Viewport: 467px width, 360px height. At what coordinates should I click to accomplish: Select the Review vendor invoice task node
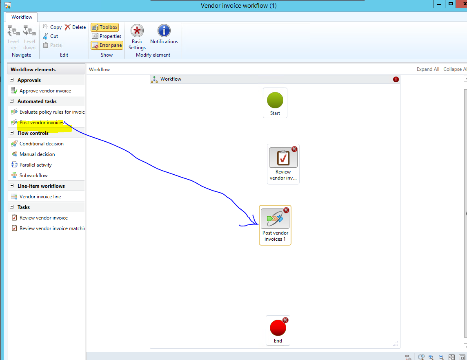[283, 164]
